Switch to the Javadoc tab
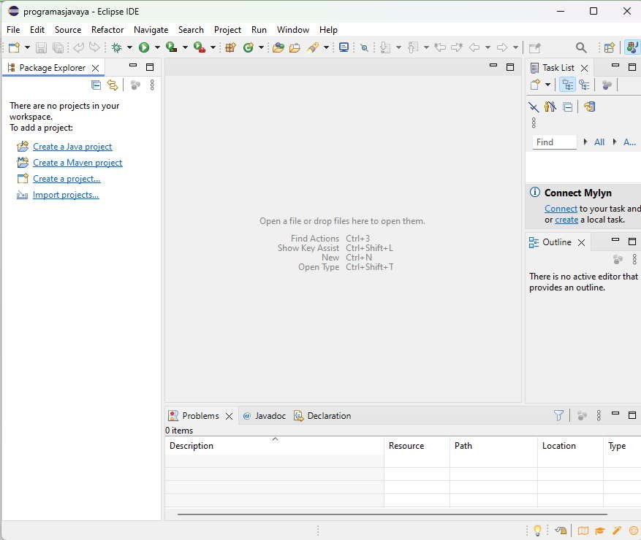 (x=270, y=416)
